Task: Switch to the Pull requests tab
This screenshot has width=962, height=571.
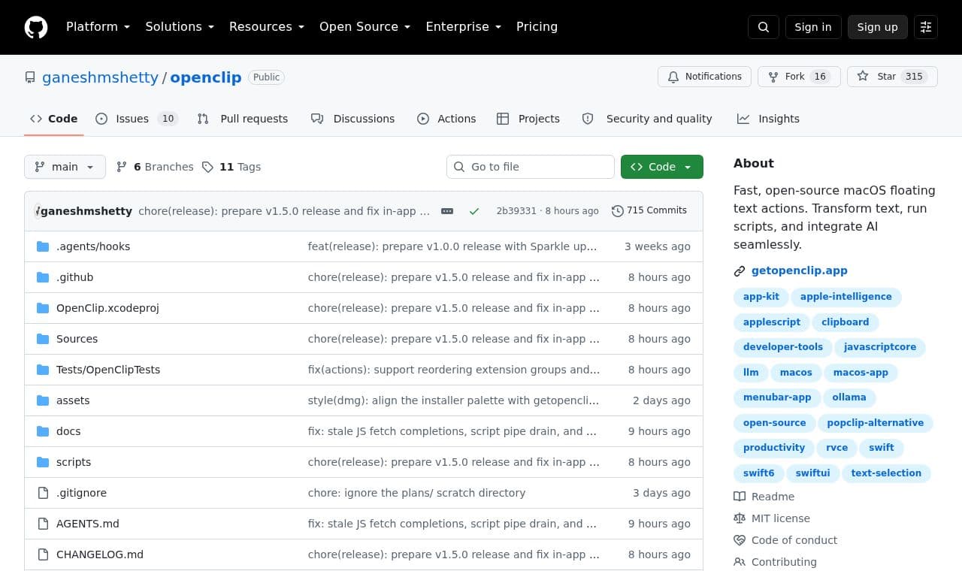Action: click(243, 119)
